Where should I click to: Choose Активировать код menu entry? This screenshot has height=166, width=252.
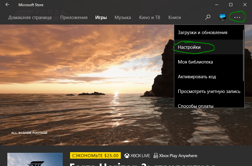coord(209,77)
